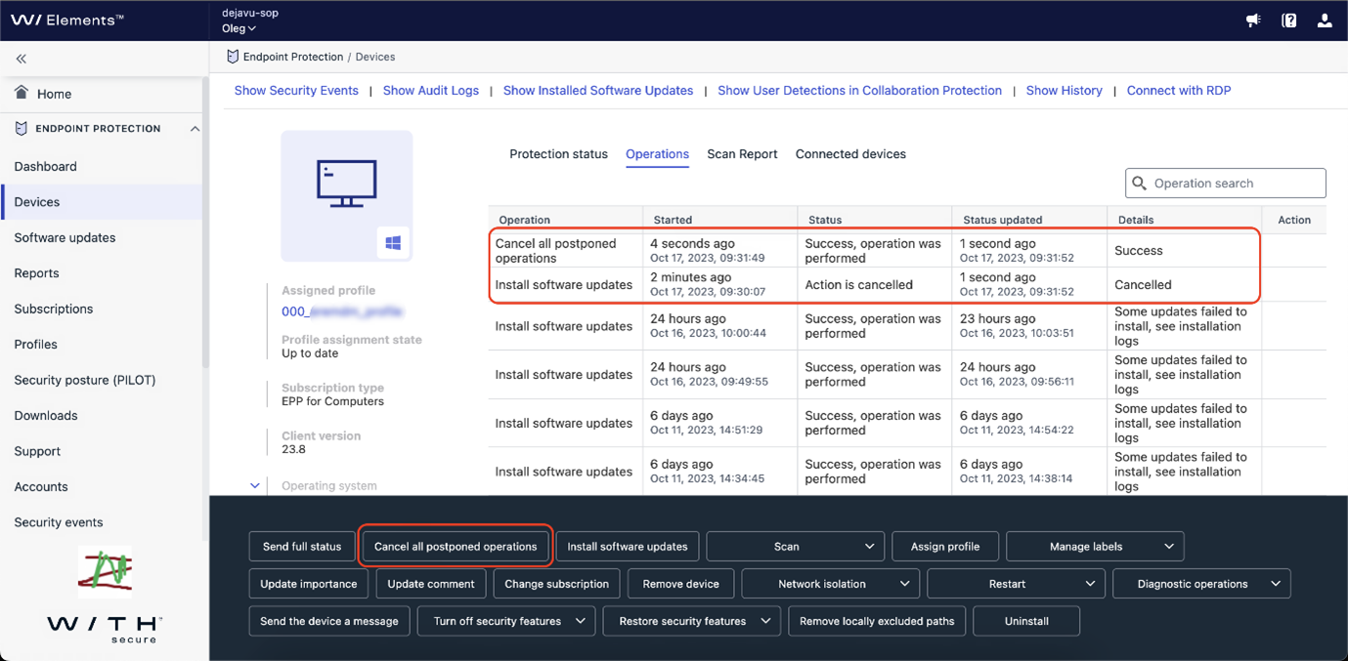Open Security posture (PILOT) page
1348x661 pixels.
(x=85, y=381)
